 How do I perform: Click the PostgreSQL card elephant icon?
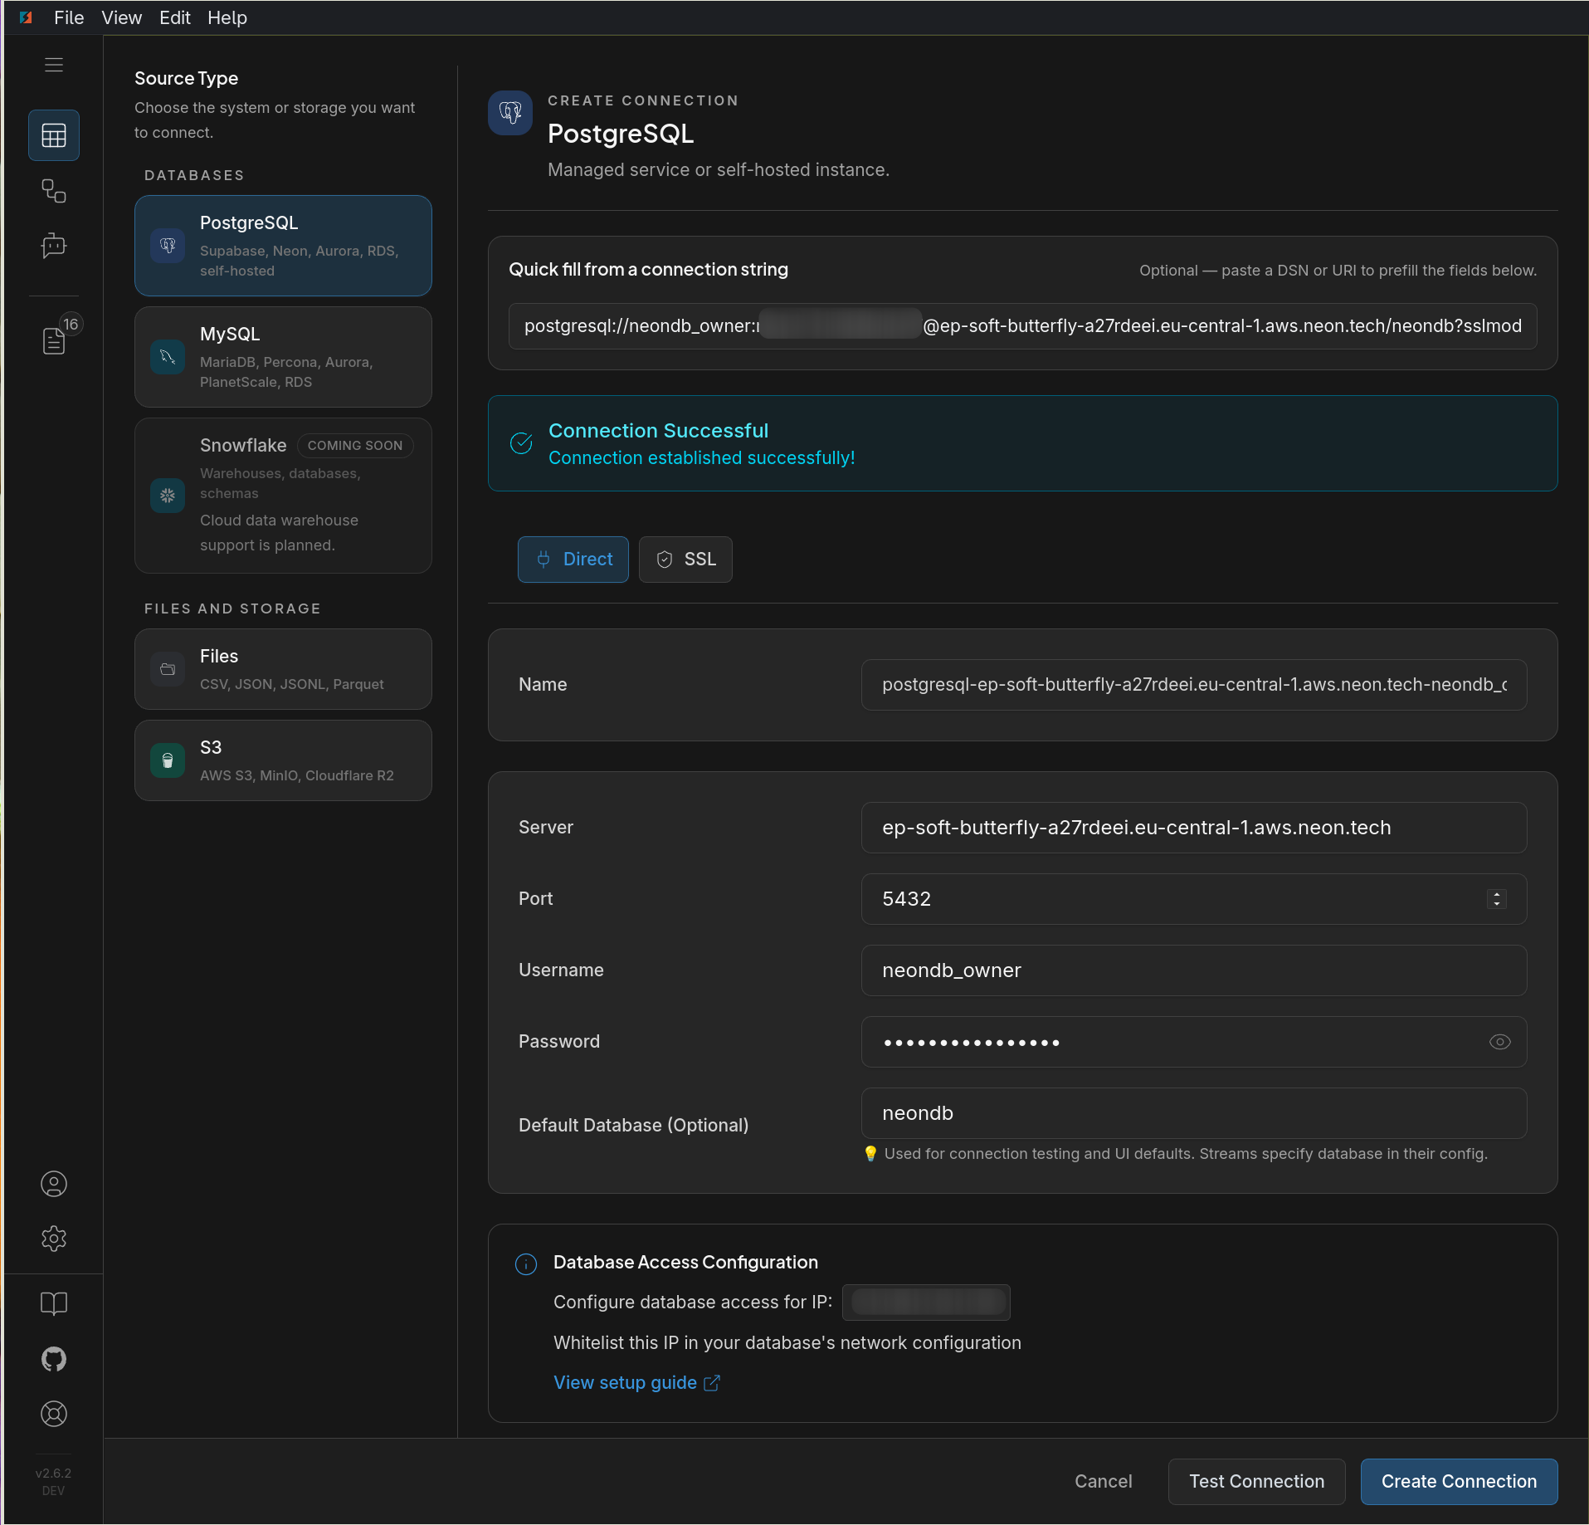coord(168,246)
